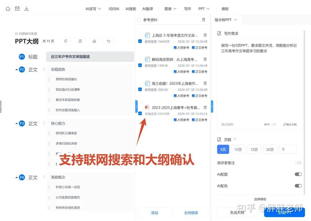Viewport: 311px width, 221px height.
Task: Open AI搜索 from the top menu
Action: point(131,9)
